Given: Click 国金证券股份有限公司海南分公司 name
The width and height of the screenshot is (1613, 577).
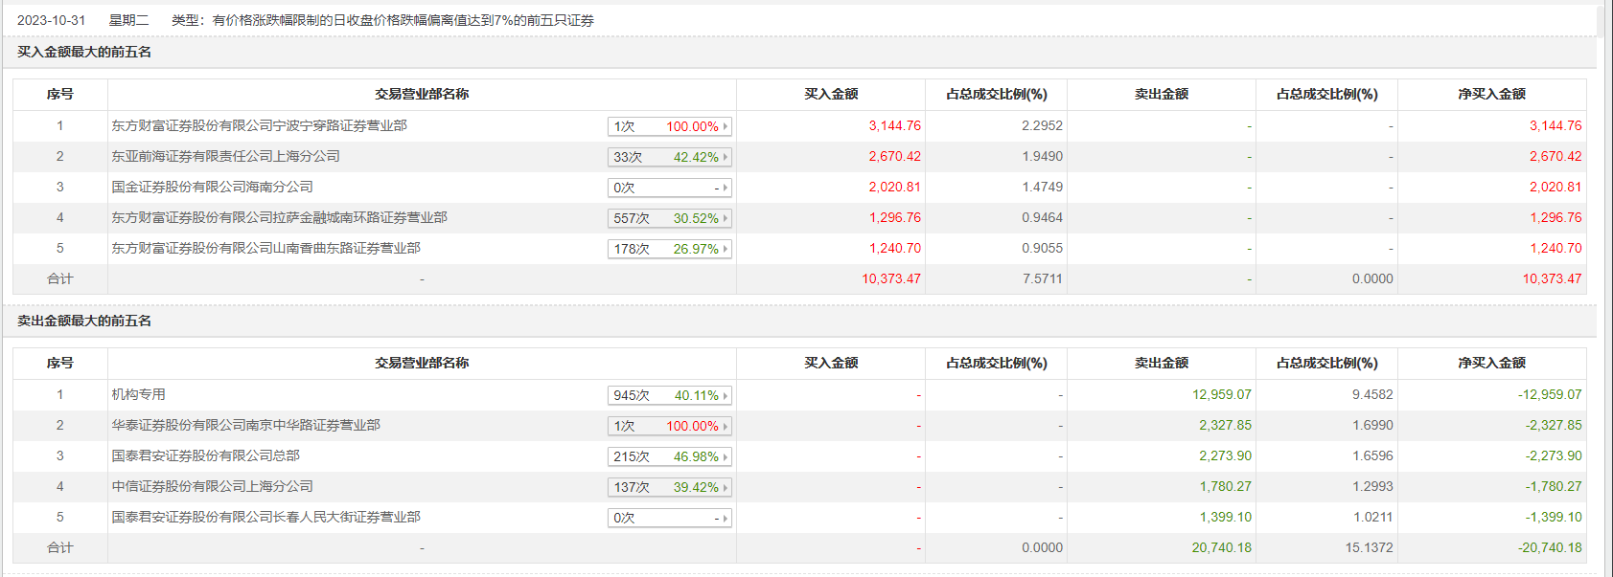Looking at the screenshot, I should coord(212,187).
